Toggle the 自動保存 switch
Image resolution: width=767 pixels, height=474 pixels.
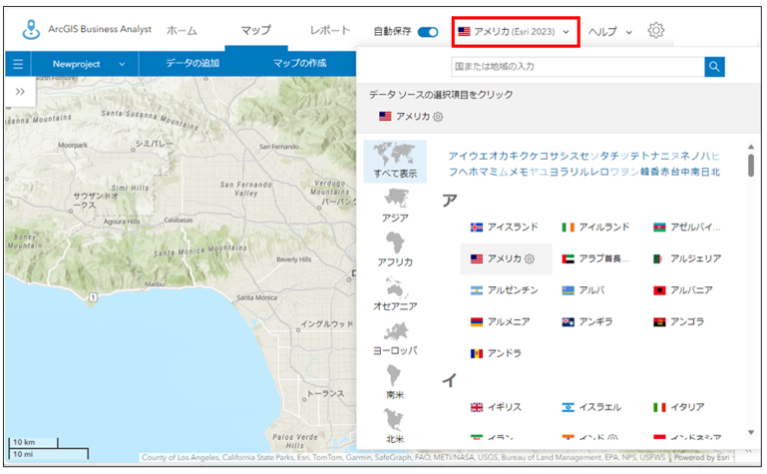428,32
